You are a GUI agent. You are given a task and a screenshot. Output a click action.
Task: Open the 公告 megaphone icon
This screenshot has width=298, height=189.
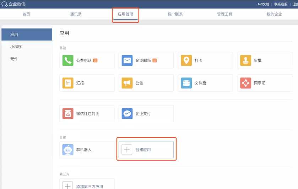(127, 83)
